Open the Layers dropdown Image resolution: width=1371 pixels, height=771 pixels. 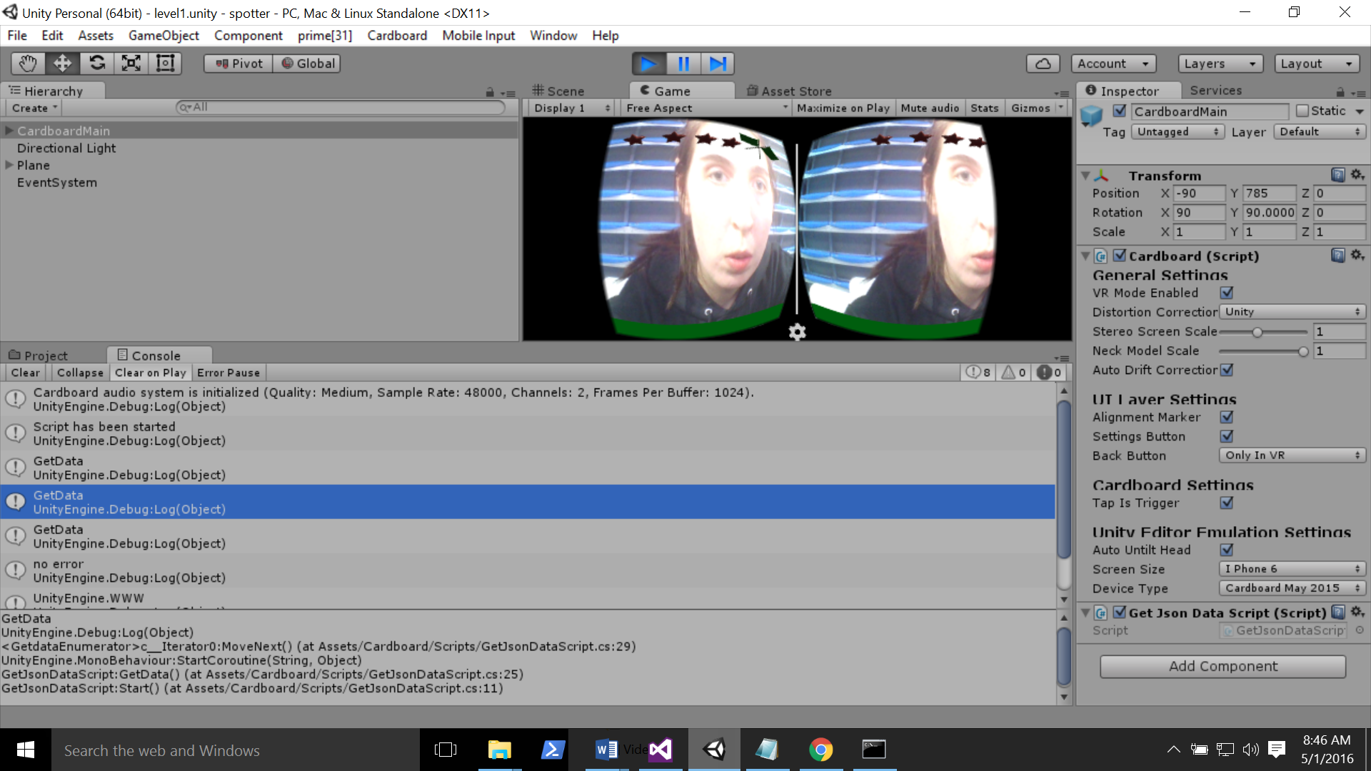pyautogui.click(x=1220, y=64)
